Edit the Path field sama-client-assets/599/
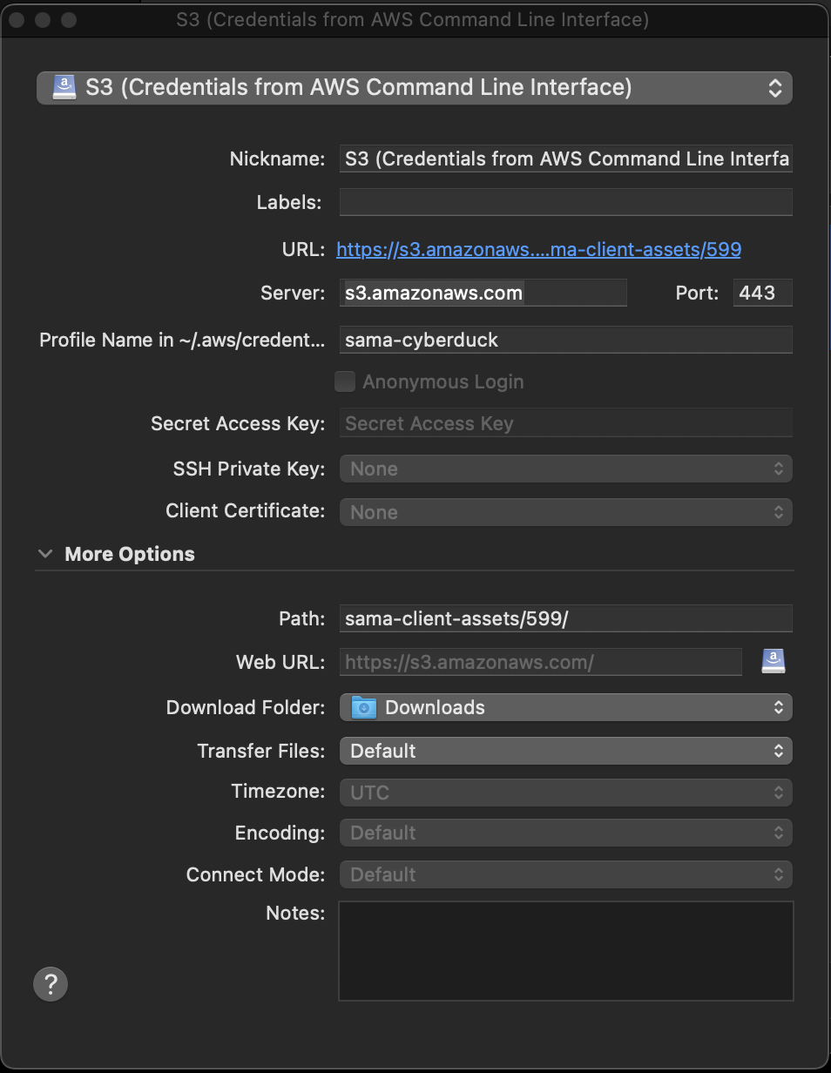The height and width of the screenshot is (1073, 831). click(x=565, y=618)
